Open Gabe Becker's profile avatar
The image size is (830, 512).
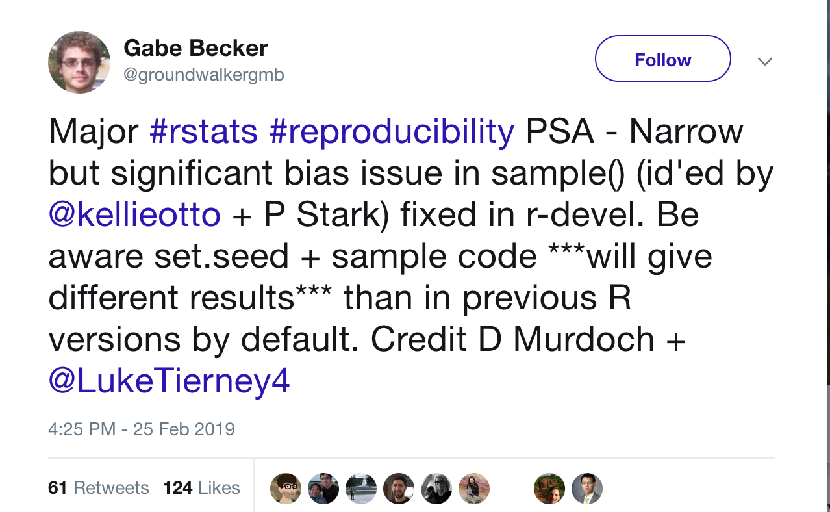point(79,62)
